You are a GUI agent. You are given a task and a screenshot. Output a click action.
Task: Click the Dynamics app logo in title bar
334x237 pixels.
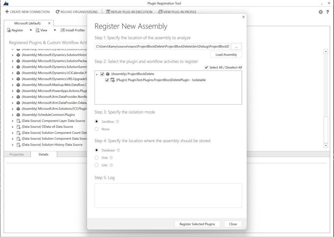point(6,3)
